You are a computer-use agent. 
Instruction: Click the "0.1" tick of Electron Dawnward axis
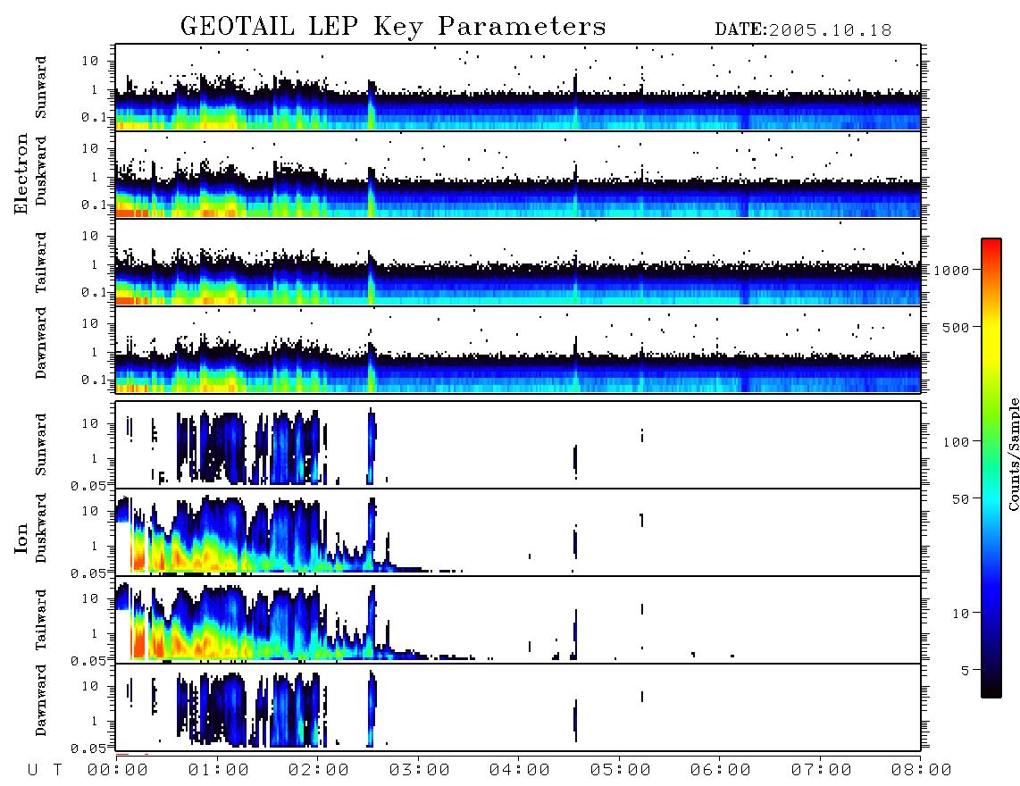[95, 380]
